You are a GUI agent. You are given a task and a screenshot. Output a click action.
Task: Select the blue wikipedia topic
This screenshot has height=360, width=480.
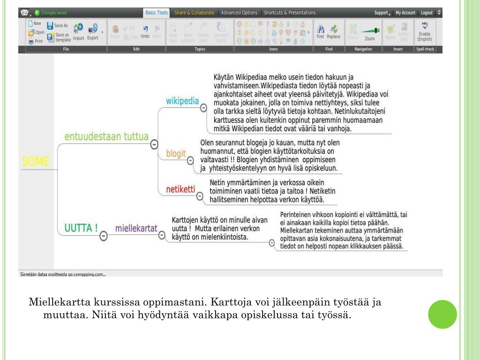[182, 101]
